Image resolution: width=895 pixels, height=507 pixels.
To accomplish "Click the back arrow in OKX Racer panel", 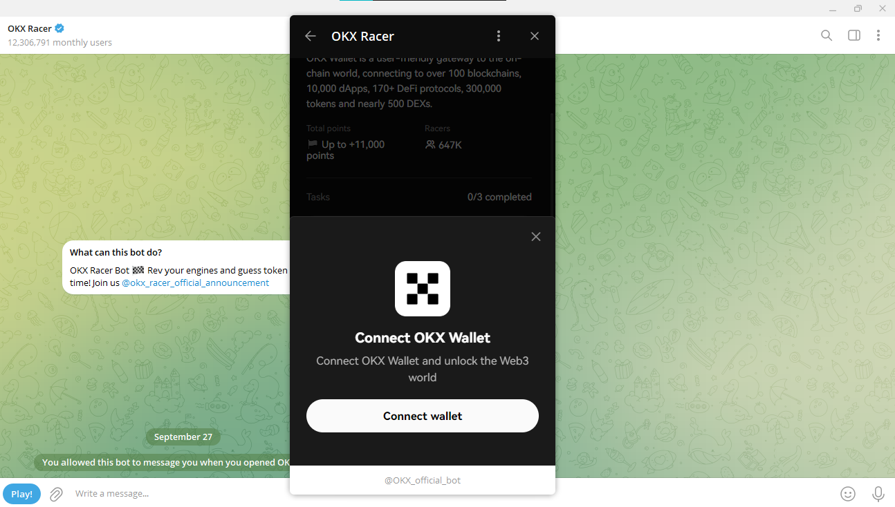I will [311, 36].
